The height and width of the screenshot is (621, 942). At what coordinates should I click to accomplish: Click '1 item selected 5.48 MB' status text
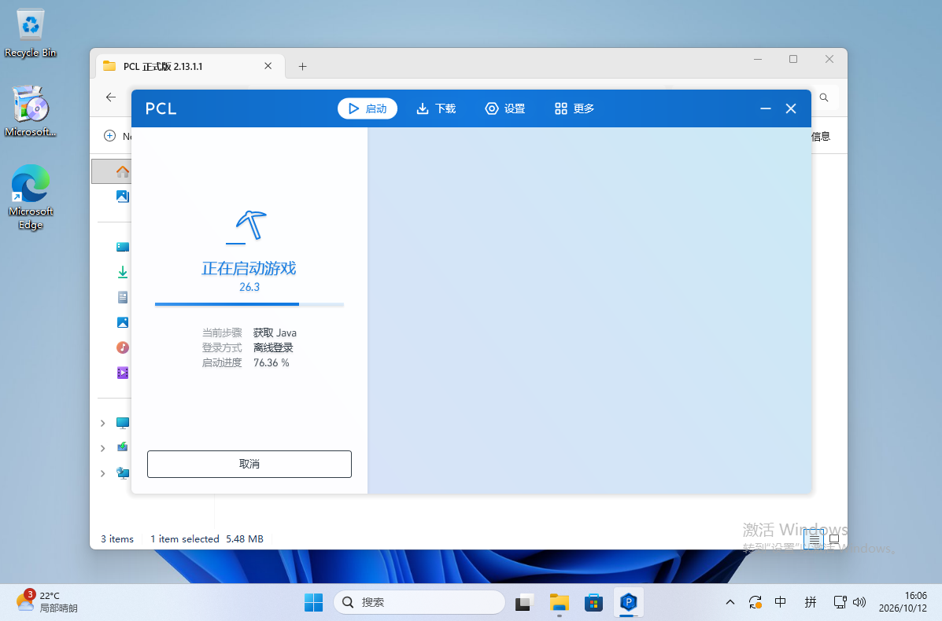[207, 538]
